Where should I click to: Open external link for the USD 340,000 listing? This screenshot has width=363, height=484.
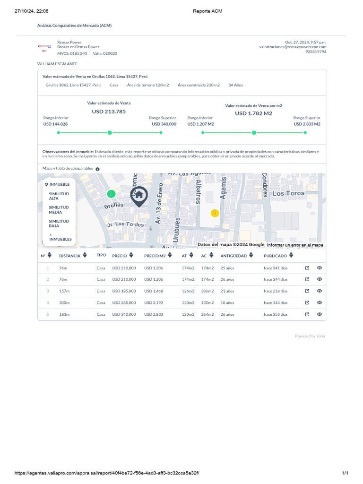coord(307,314)
